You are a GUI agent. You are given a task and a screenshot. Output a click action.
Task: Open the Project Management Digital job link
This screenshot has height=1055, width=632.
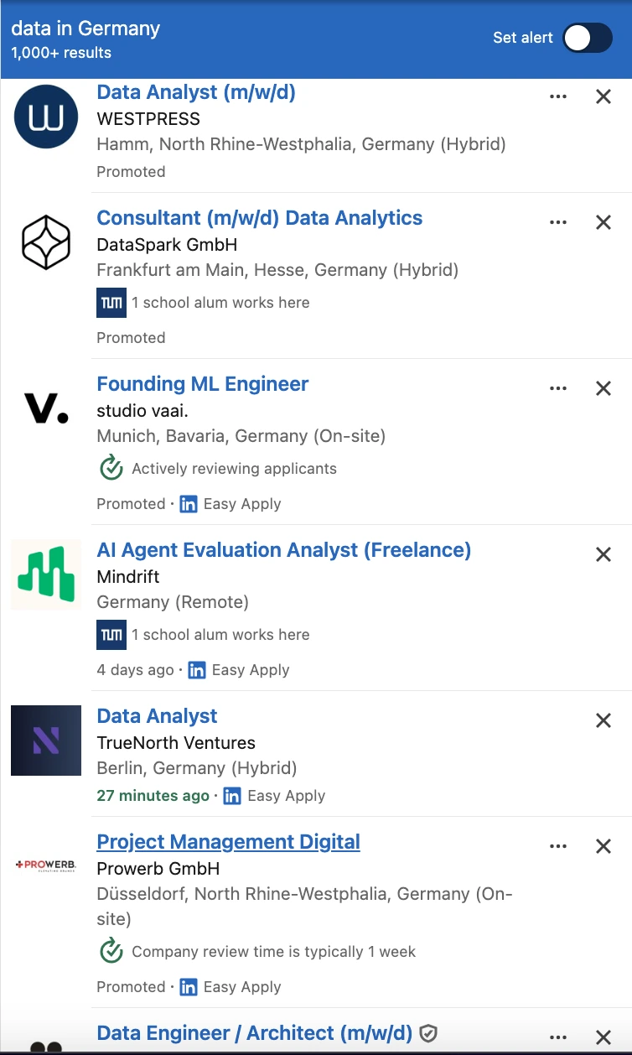[228, 842]
